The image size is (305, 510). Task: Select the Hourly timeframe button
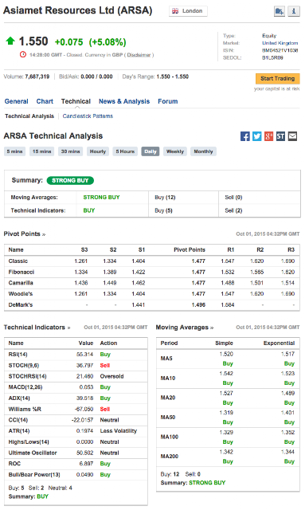98,151
